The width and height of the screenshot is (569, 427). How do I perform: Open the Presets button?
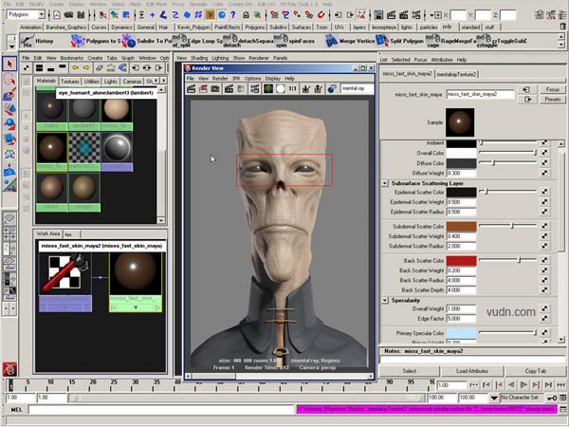pyautogui.click(x=552, y=99)
